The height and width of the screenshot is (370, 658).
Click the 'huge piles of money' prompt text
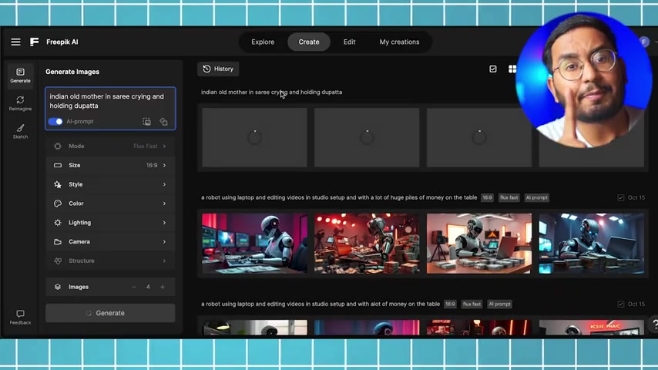click(339, 198)
